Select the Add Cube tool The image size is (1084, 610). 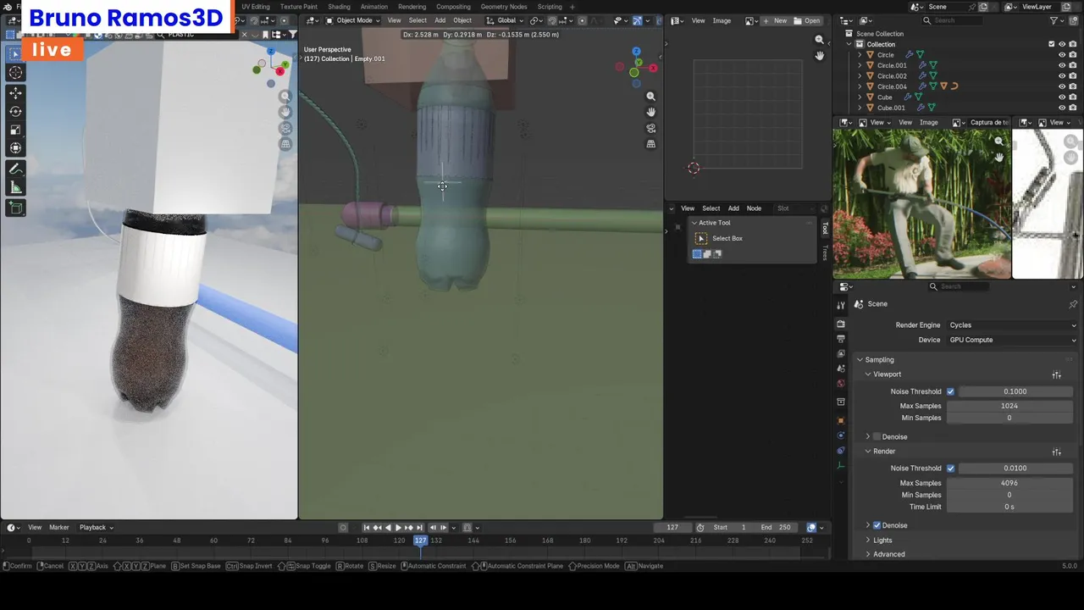coord(15,208)
